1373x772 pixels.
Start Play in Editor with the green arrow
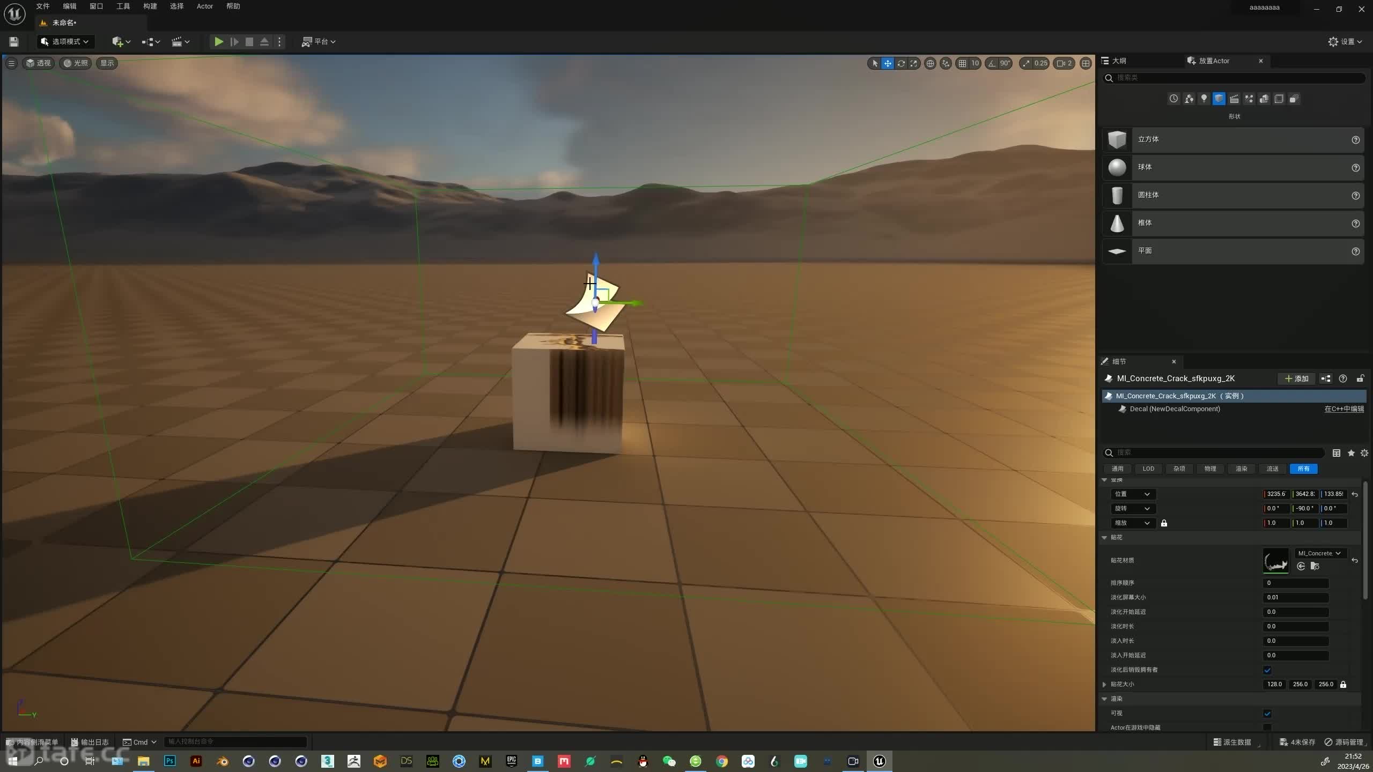coord(218,41)
